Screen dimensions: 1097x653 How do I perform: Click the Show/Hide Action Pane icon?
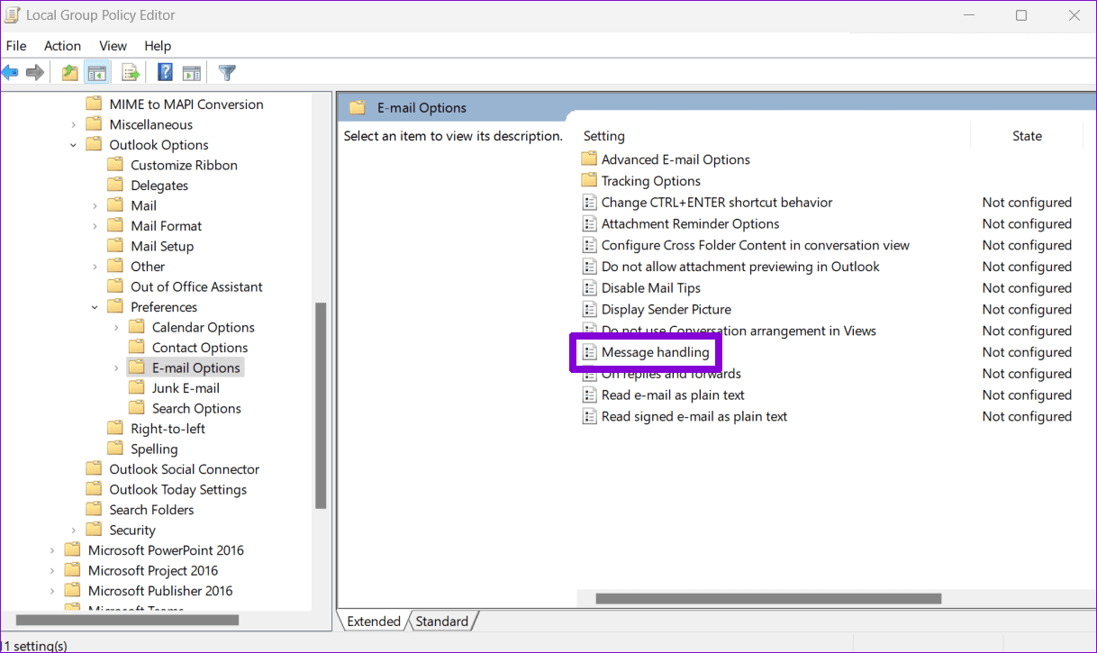(192, 72)
